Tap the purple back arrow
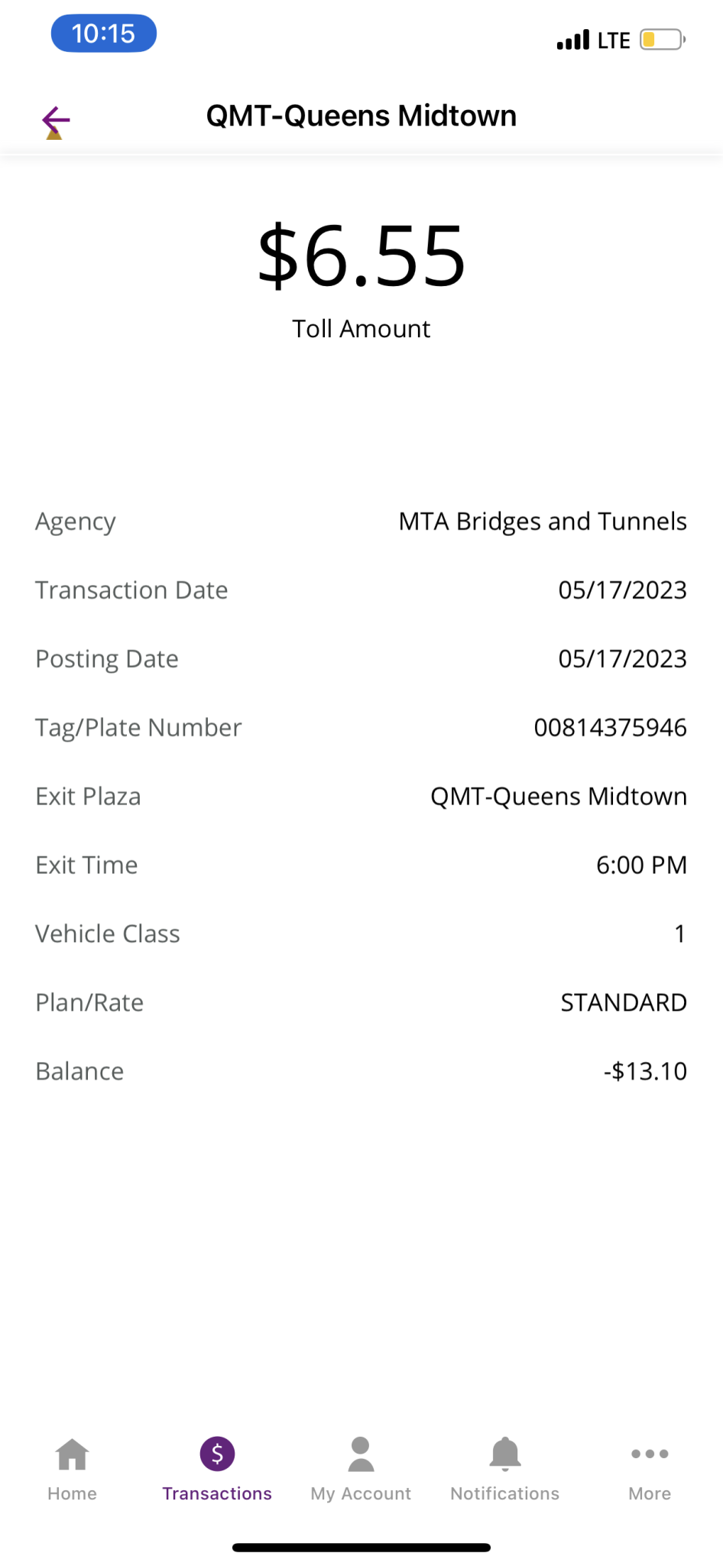The height and width of the screenshot is (1566, 723). point(56,120)
